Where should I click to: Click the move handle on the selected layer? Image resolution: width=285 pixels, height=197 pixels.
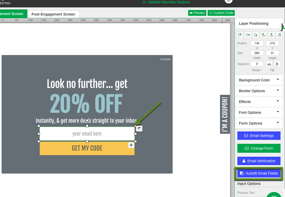[131, 145]
